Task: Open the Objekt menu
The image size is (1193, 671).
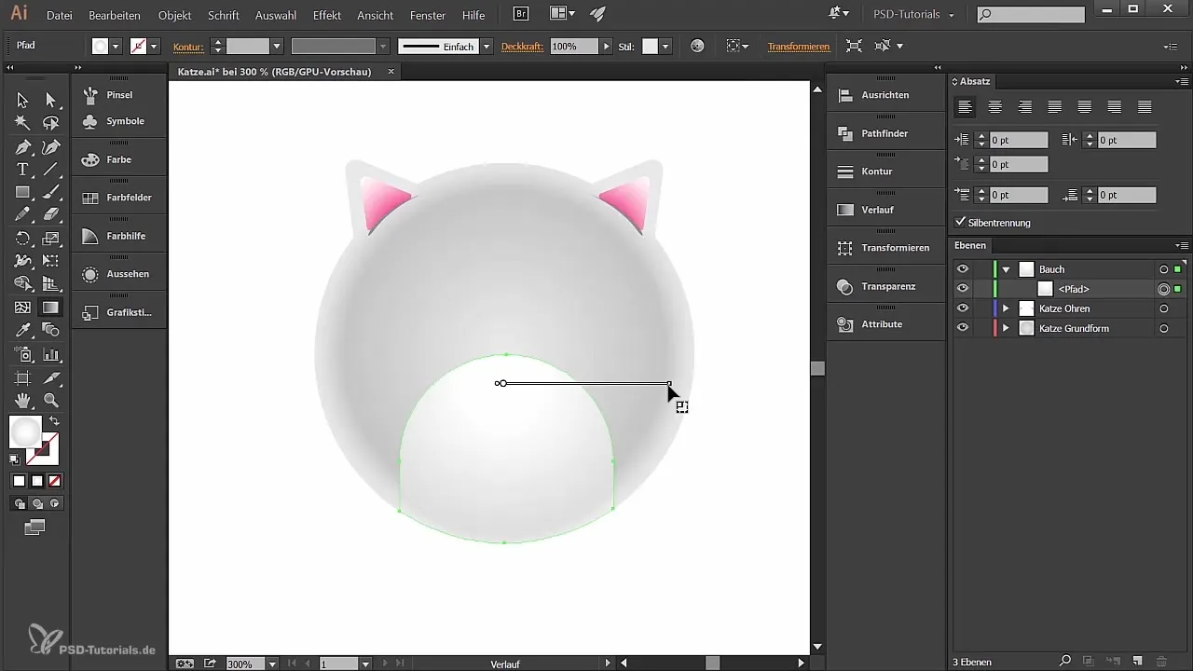Action: (x=175, y=15)
